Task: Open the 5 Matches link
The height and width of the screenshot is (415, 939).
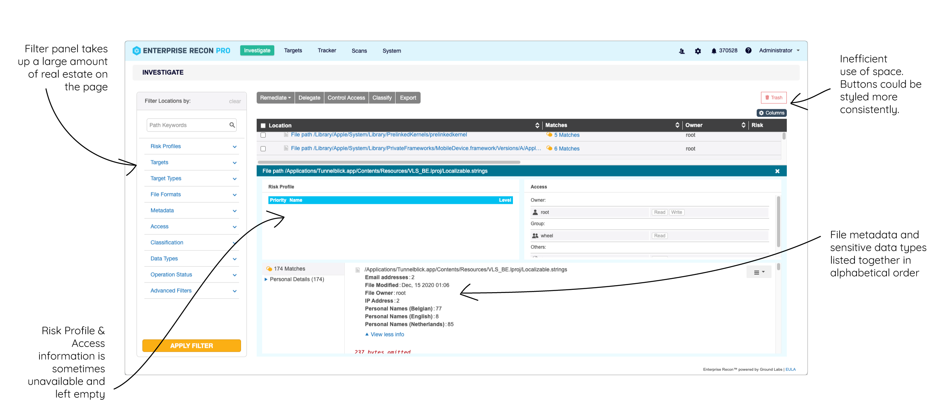Action: click(567, 135)
